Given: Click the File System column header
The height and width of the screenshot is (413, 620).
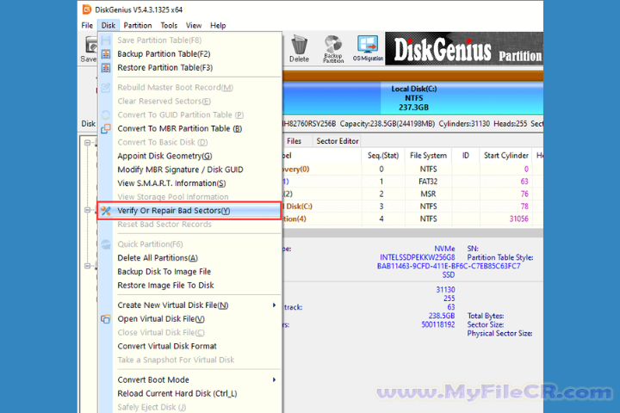Looking at the screenshot, I should pyautogui.click(x=428, y=156).
